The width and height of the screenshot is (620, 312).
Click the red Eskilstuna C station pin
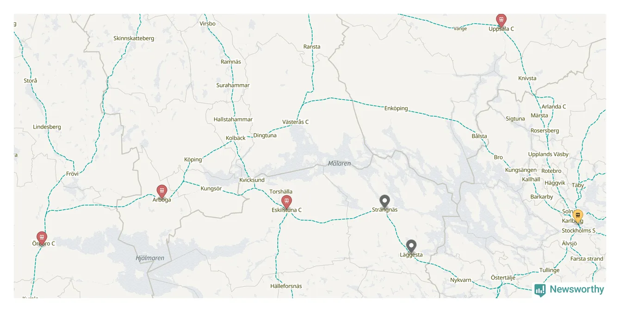point(286,202)
